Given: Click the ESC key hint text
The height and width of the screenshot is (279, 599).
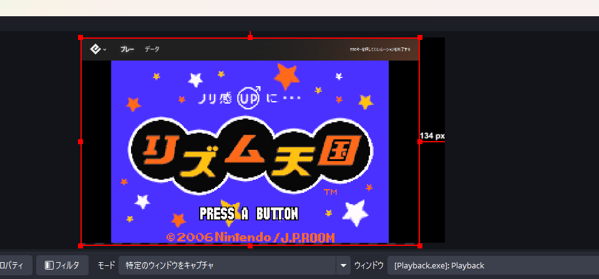Looking at the screenshot, I should click(380, 49).
